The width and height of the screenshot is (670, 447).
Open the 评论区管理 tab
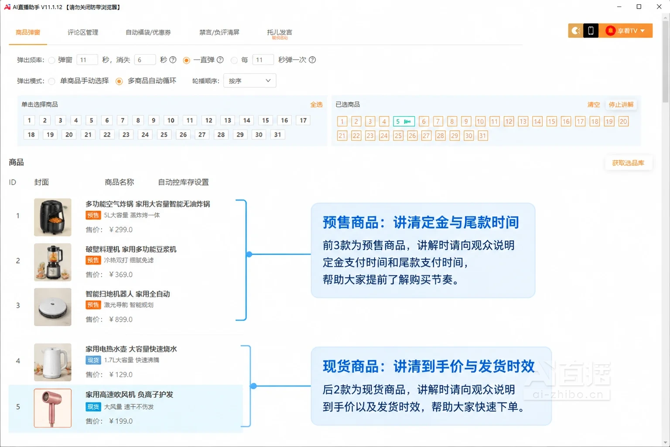tap(83, 32)
